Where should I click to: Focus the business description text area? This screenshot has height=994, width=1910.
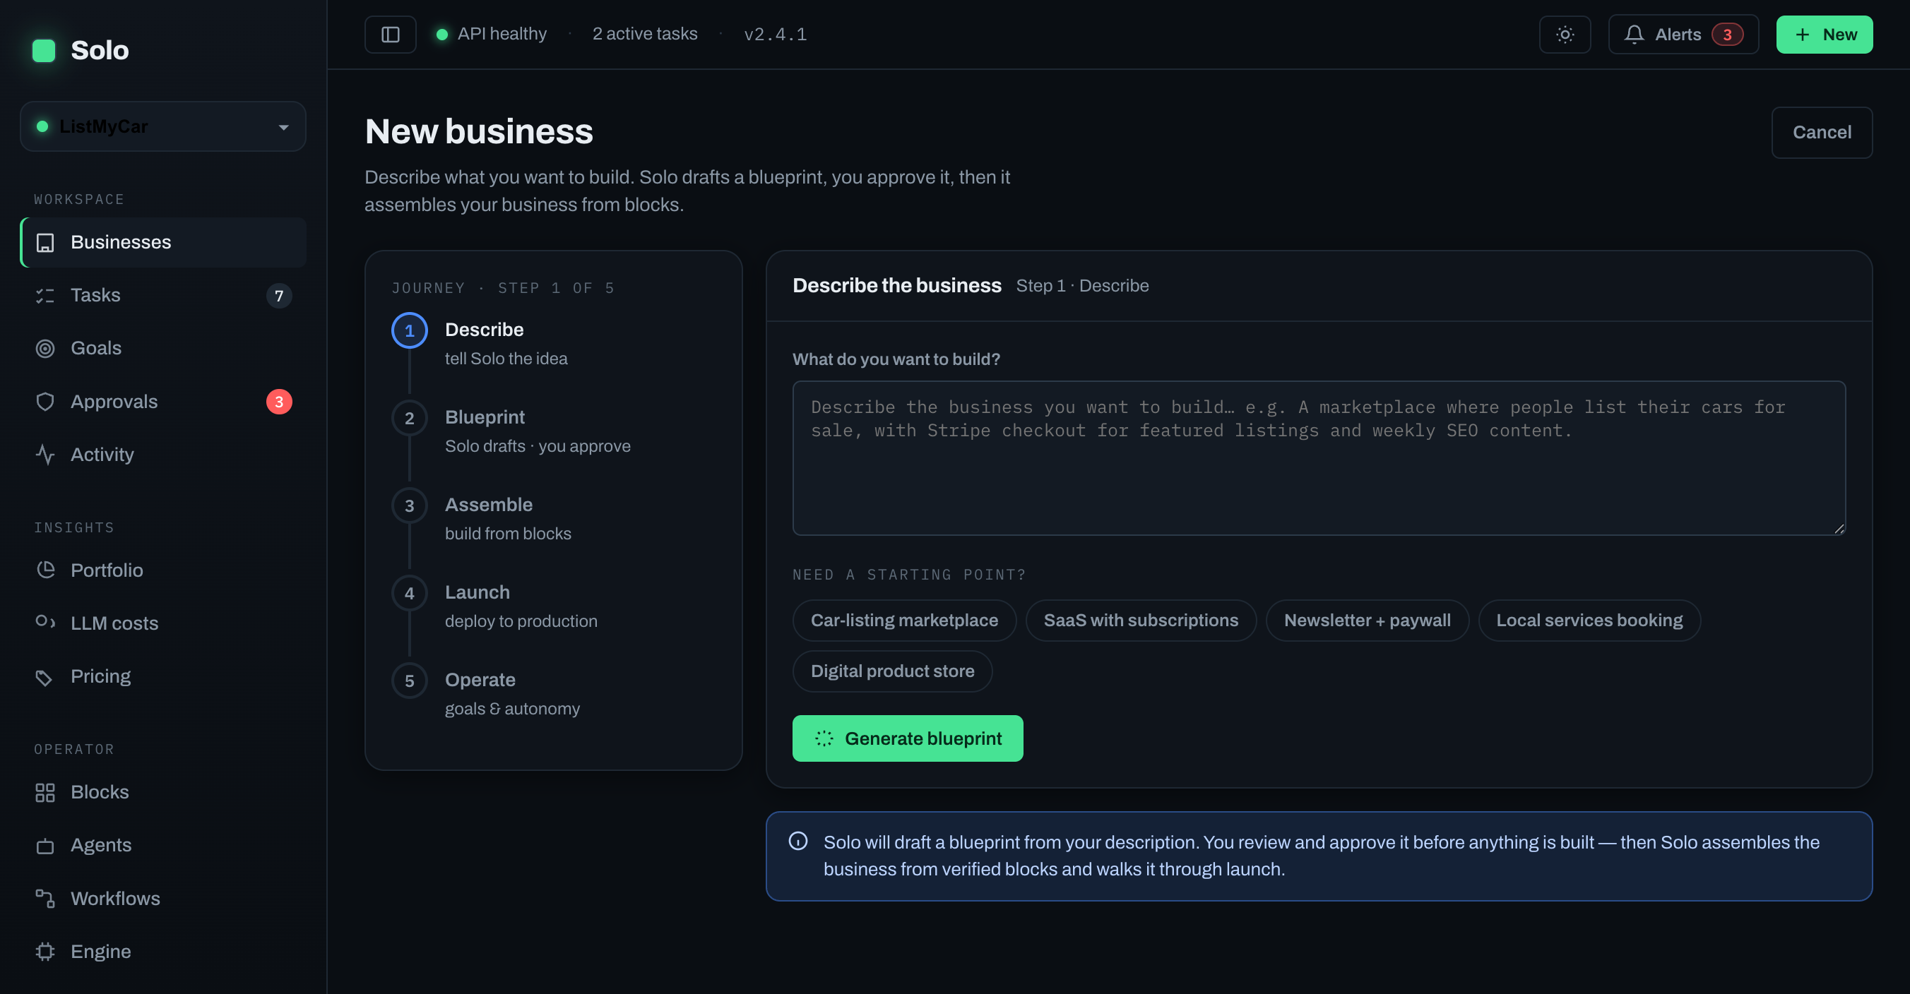click(x=1319, y=458)
